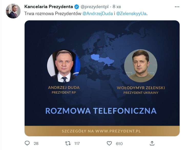Click the ROZMOWA TELEFONICZNA headline in image
This screenshot has width=185, height=150.
101,111
